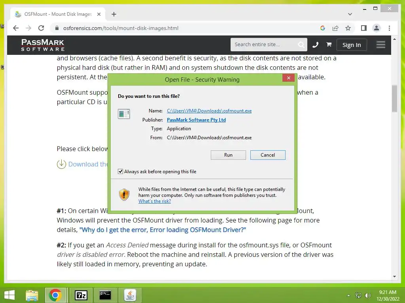Show hidden tray icons arrow

(348, 296)
